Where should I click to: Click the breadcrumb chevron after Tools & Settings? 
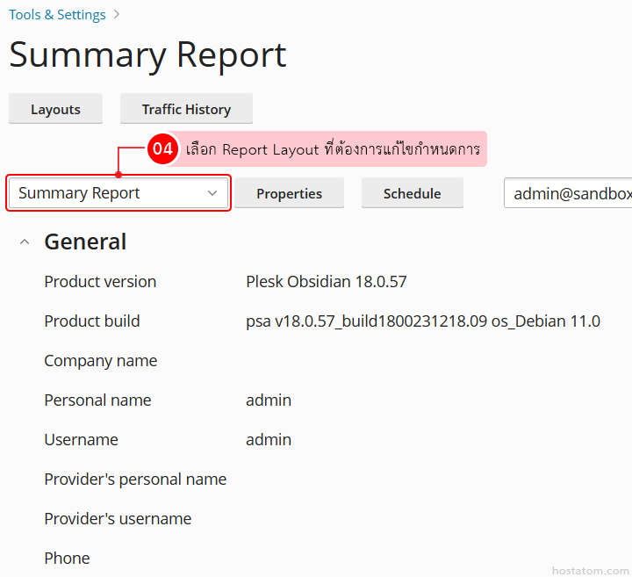coord(118,15)
